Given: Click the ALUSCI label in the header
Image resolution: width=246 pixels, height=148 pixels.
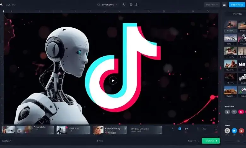Looking at the screenshot, I should click(11, 5).
